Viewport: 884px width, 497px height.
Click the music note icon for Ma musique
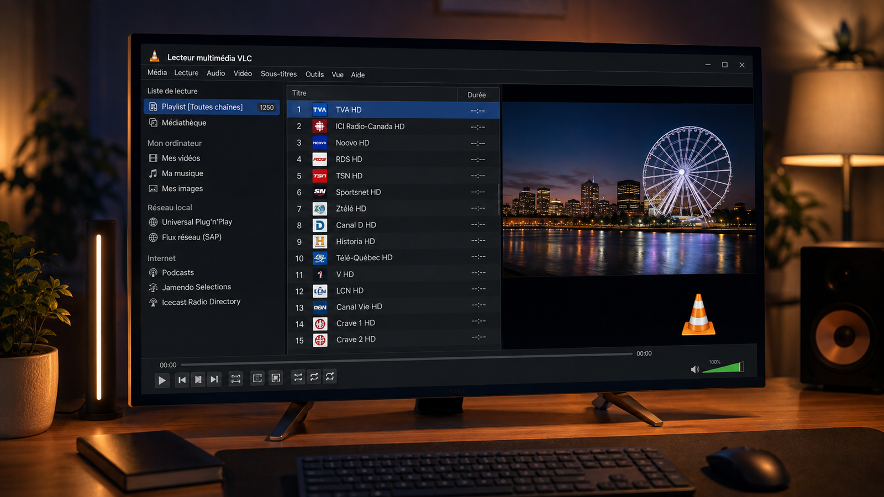pyautogui.click(x=153, y=173)
